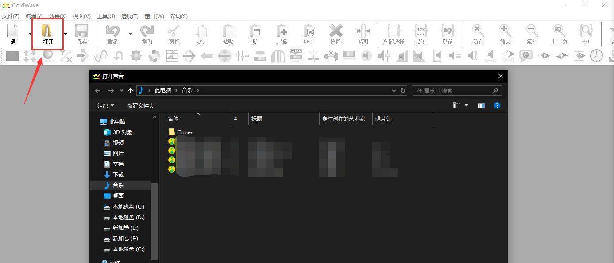Click the dialog up-arrow navigation icon
Viewport: 614px width, 263px height.
pos(131,90)
